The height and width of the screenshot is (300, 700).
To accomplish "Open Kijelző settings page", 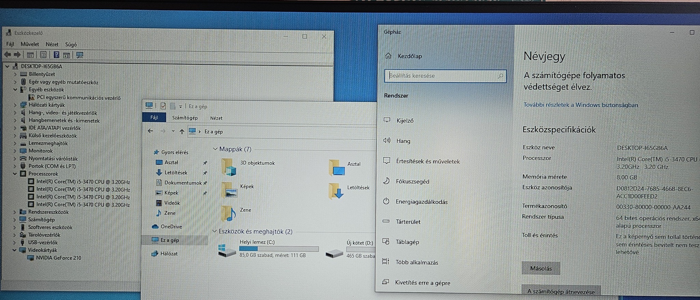I will pyautogui.click(x=405, y=121).
